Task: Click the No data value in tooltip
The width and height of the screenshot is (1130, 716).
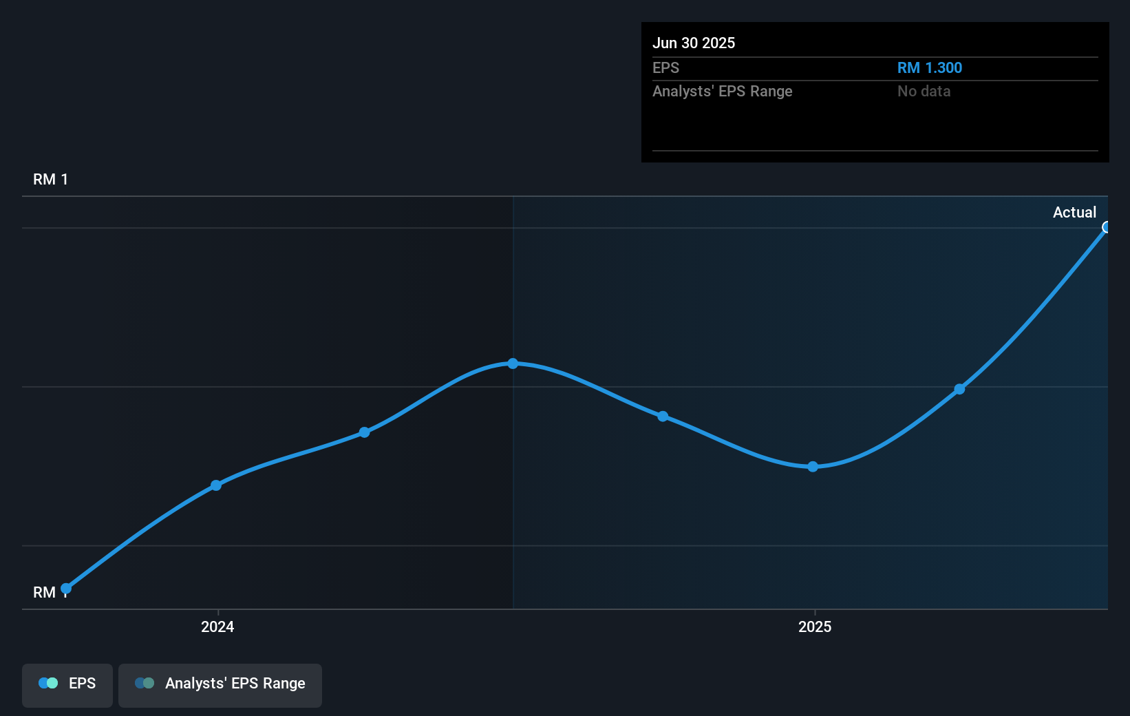Action: point(924,92)
